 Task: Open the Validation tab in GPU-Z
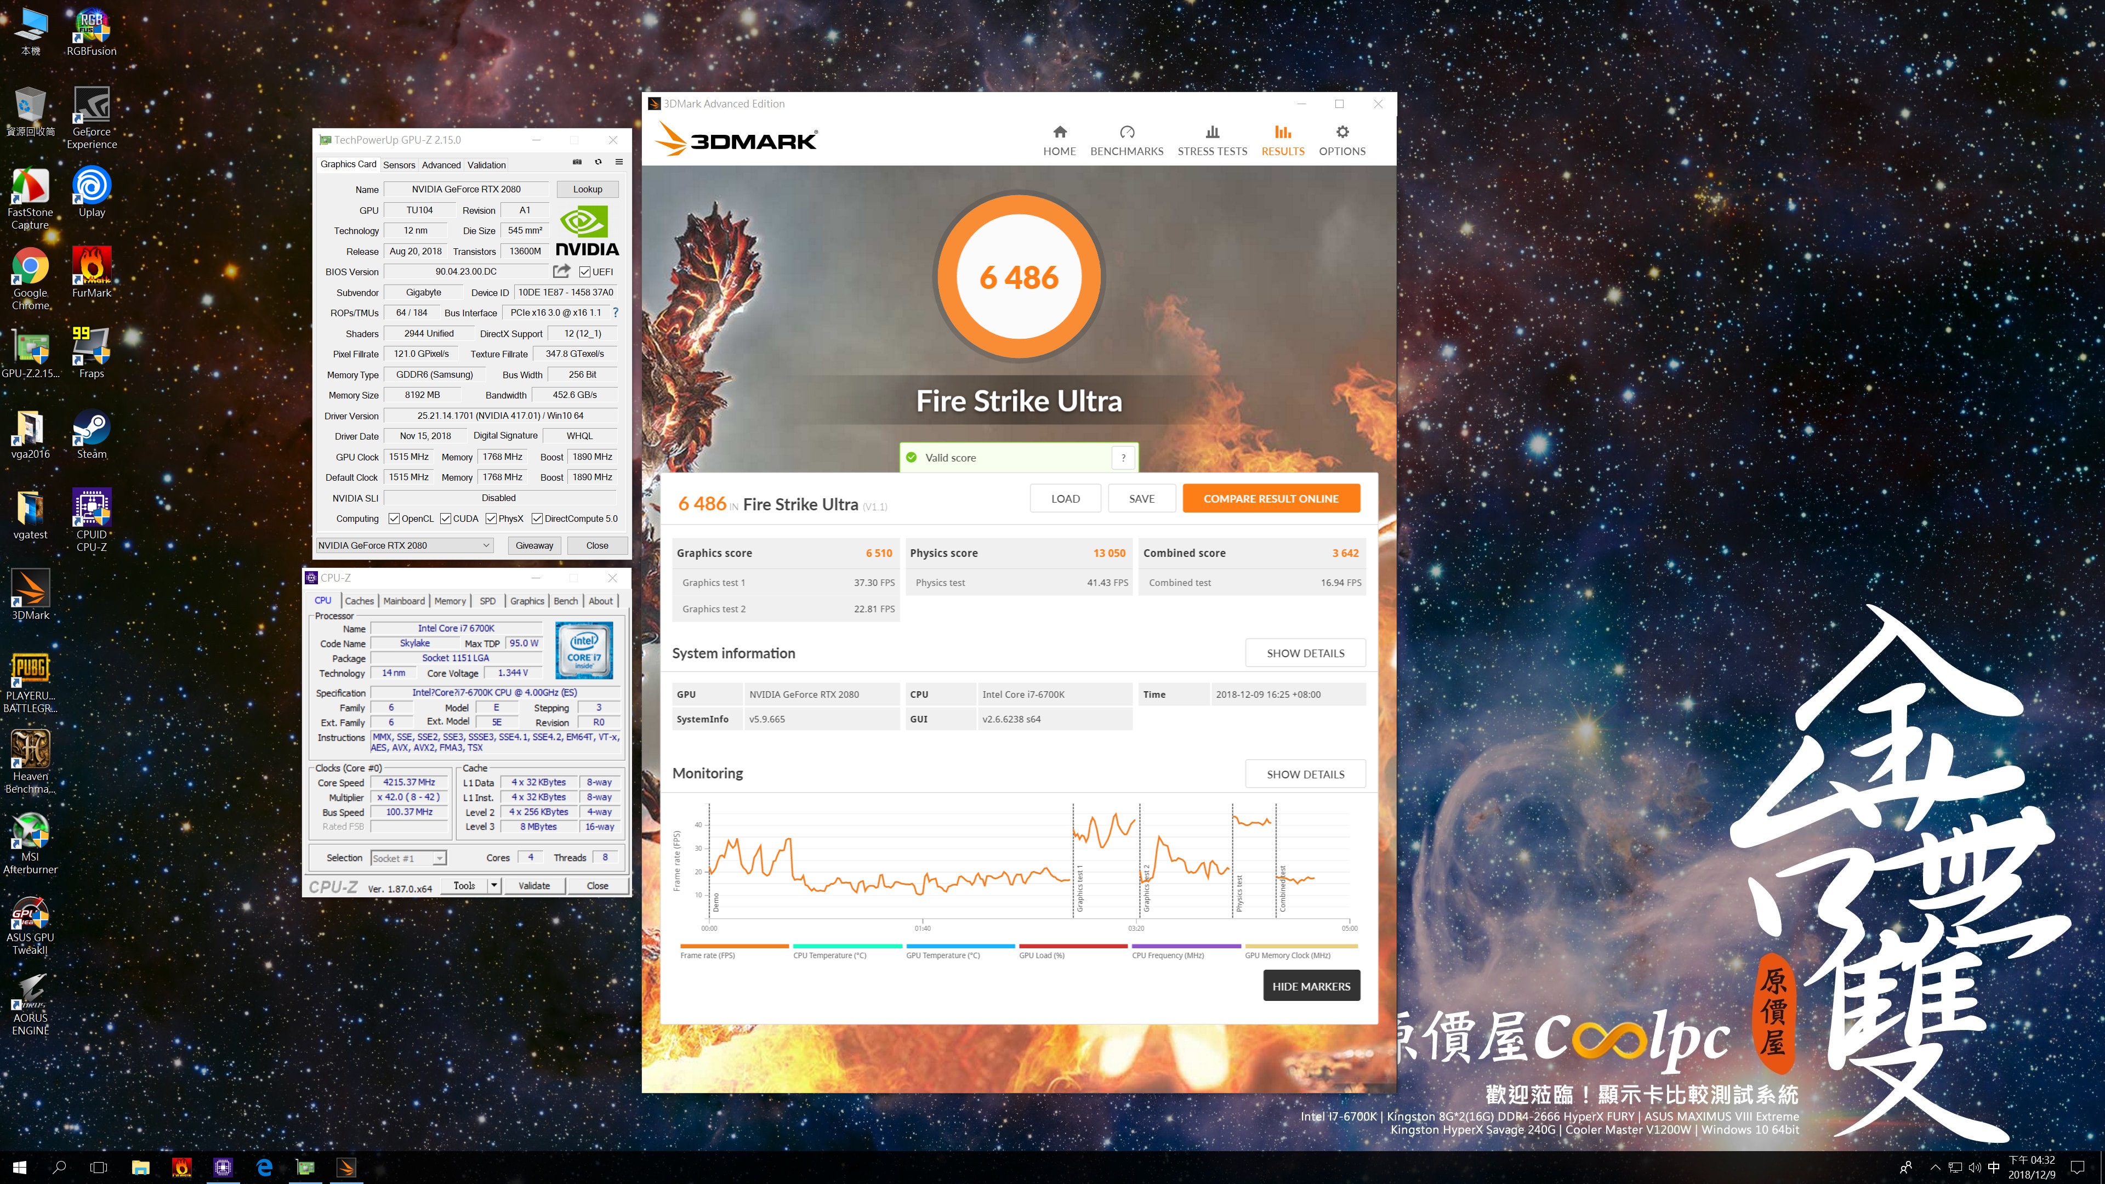486,165
